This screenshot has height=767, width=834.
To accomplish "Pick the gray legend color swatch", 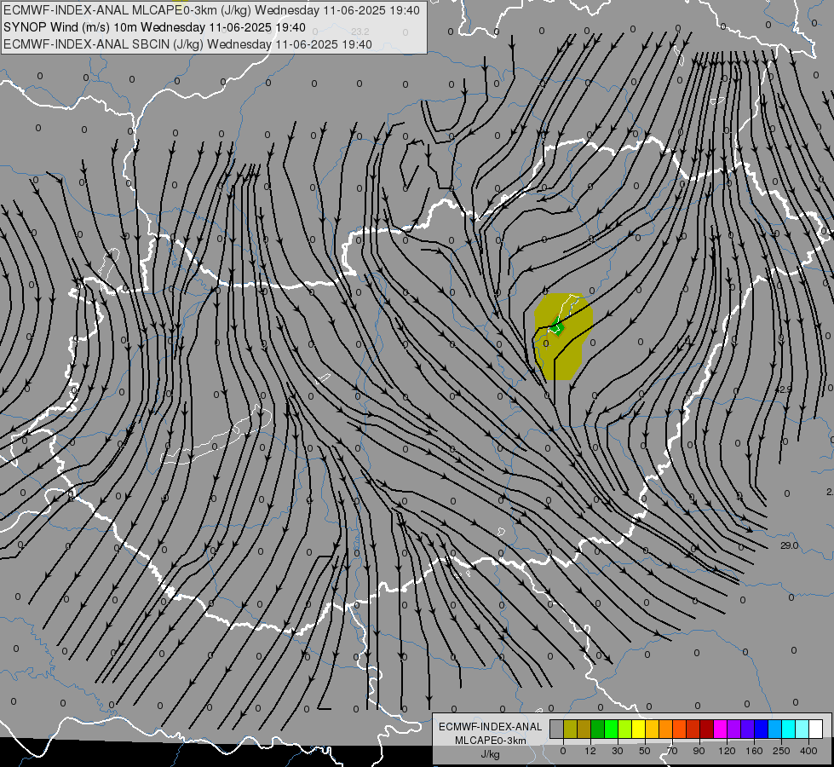I will pos(557,729).
